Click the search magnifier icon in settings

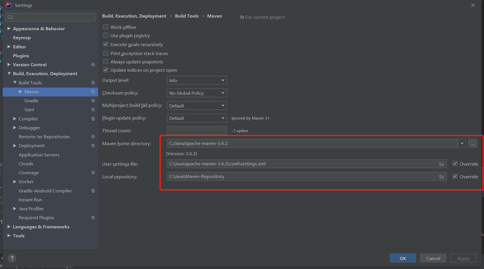10,17
